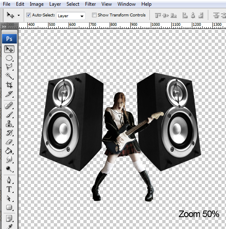The height and width of the screenshot is (229, 226).
Task: Select the Polygonal Lasso tool
Action: [x=9, y=67]
